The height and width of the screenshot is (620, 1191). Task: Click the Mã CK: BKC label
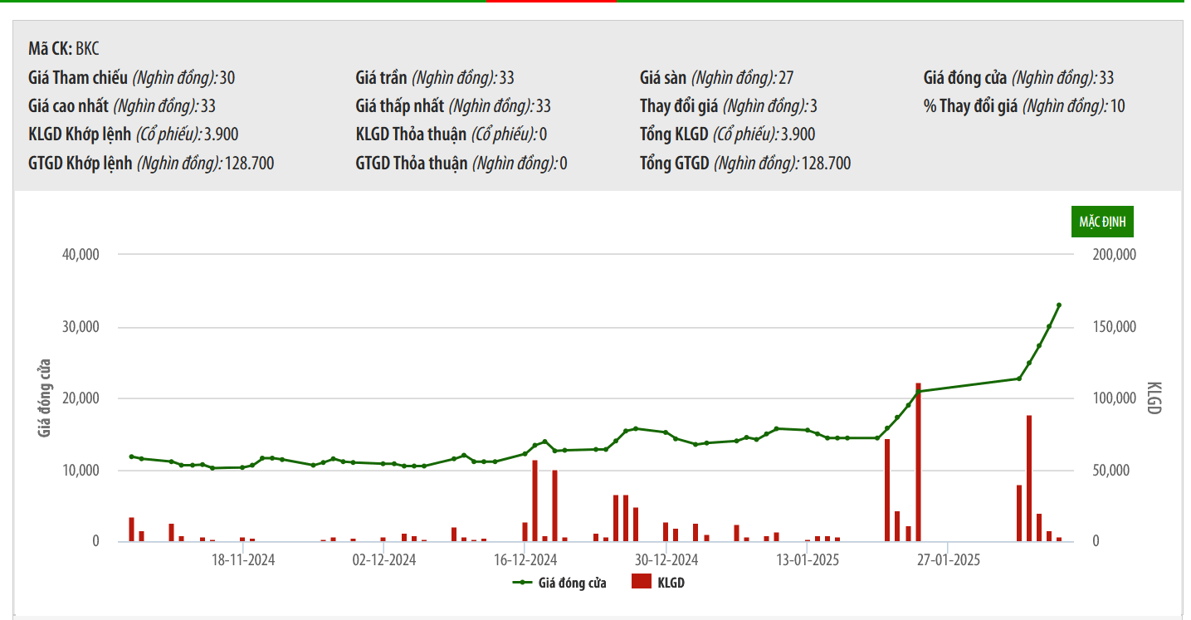pyautogui.click(x=64, y=48)
